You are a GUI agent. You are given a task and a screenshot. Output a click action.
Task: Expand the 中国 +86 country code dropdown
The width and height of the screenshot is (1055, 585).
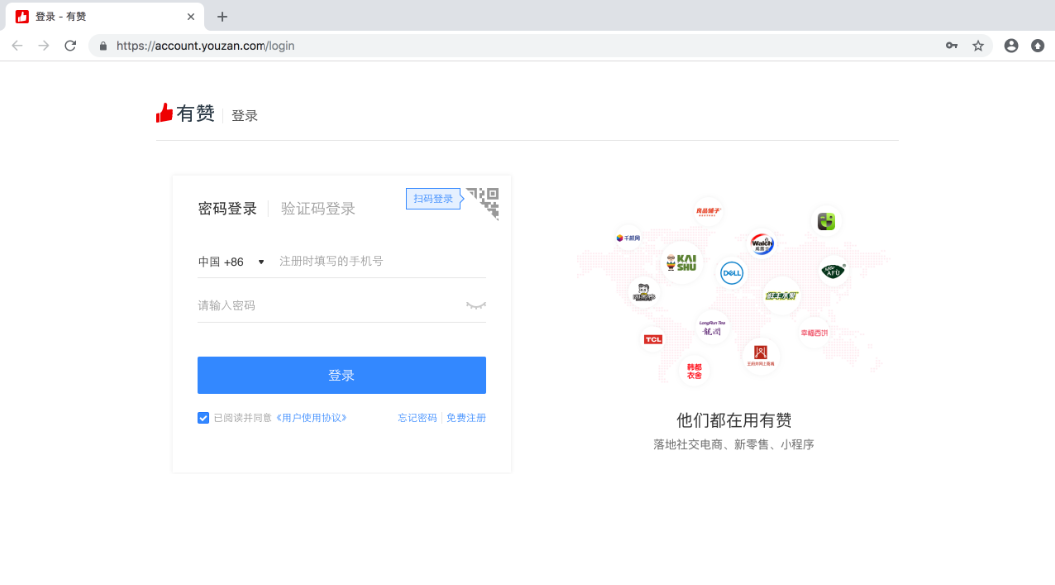[231, 262]
